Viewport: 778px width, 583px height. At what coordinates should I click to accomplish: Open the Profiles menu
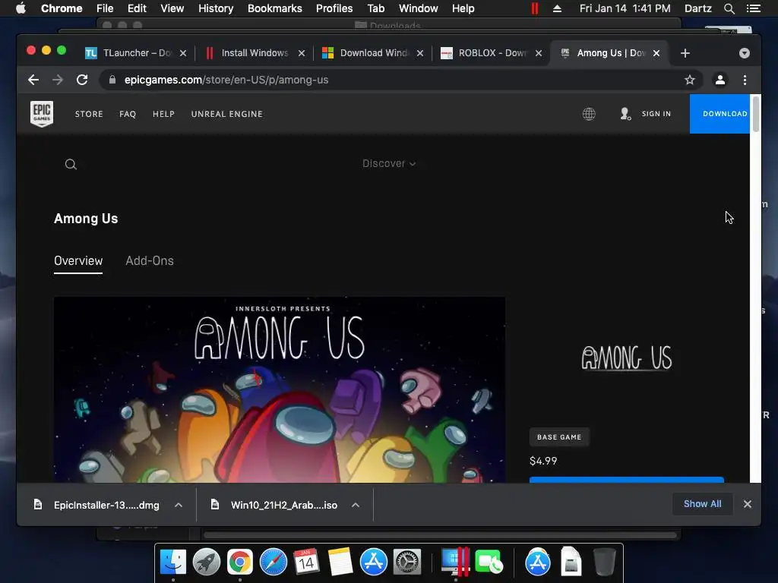tap(334, 8)
